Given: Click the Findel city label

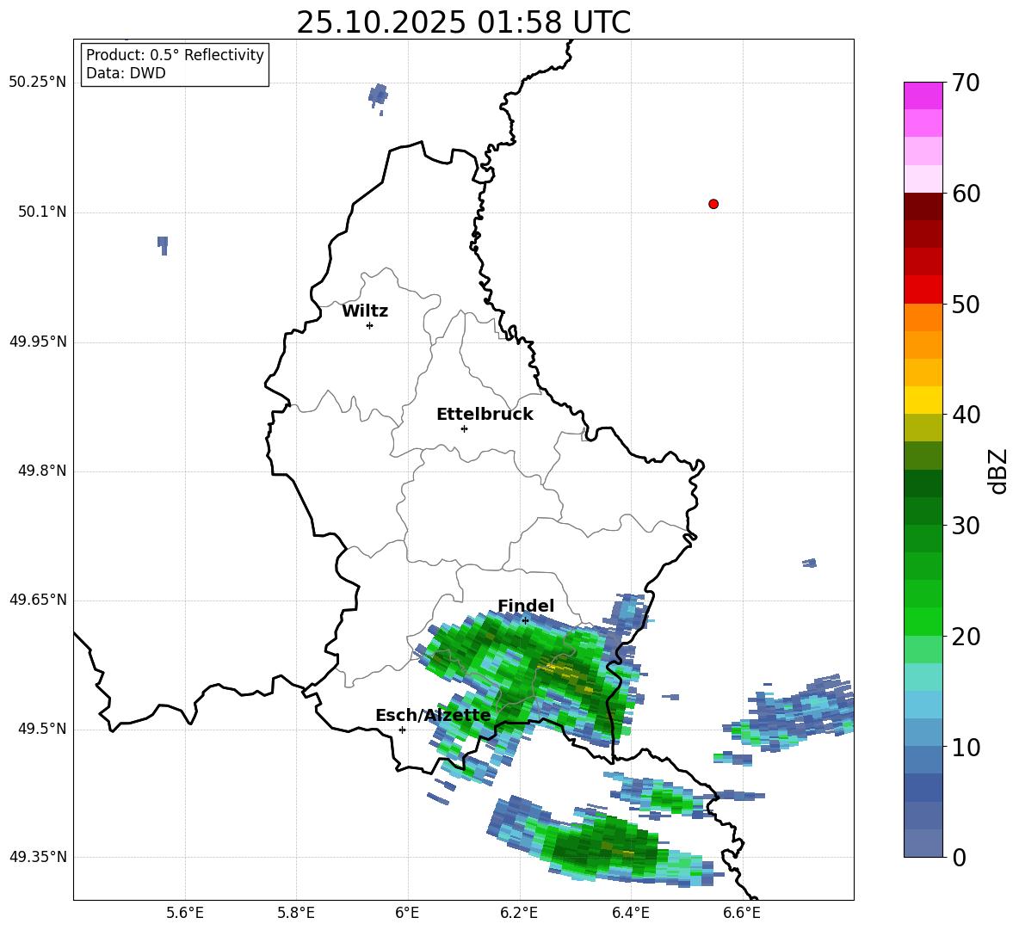Looking at the screenshot, I should (526, 606).
